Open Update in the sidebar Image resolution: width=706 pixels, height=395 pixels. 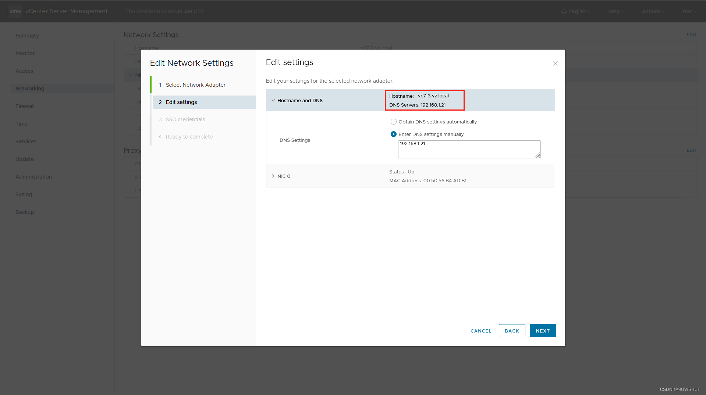point(25,159)
